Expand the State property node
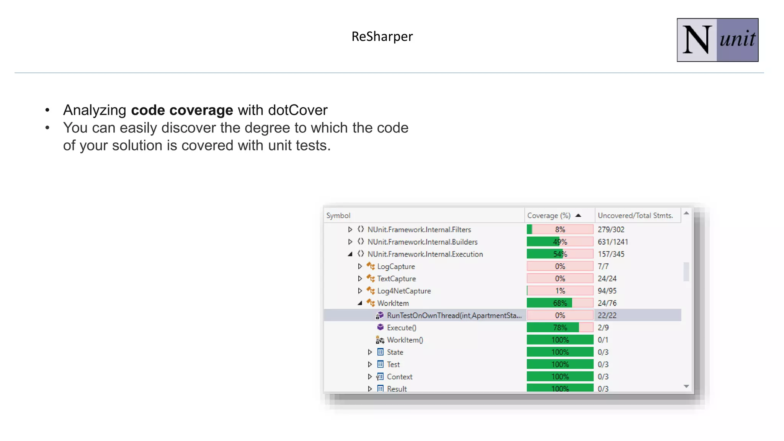784x441 pixels. point(370,352)
